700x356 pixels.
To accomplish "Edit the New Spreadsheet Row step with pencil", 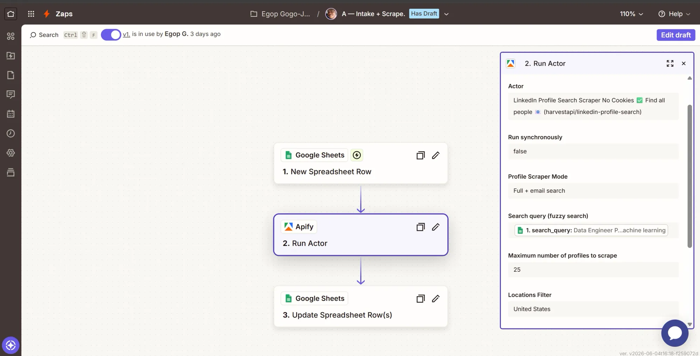I will point(436,155).
